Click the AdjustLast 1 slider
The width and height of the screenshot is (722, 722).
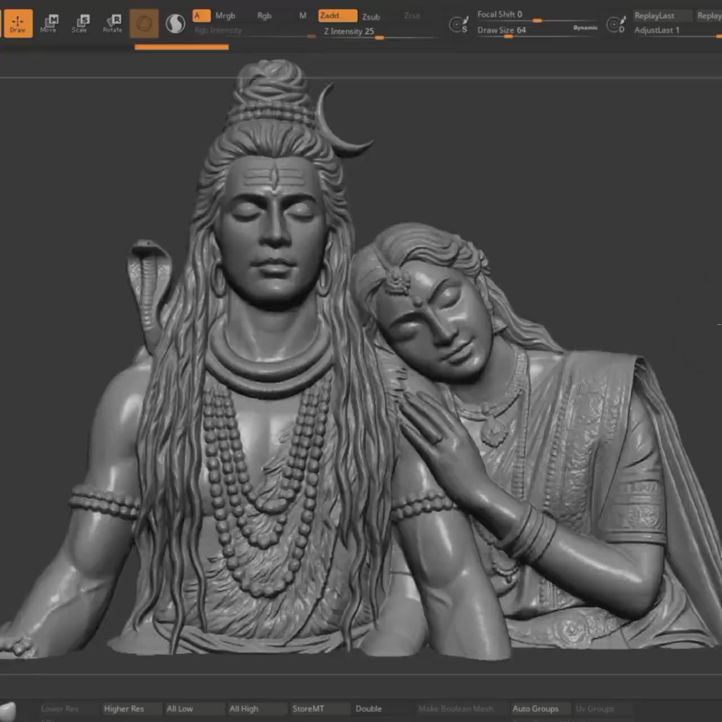(677, 30)
